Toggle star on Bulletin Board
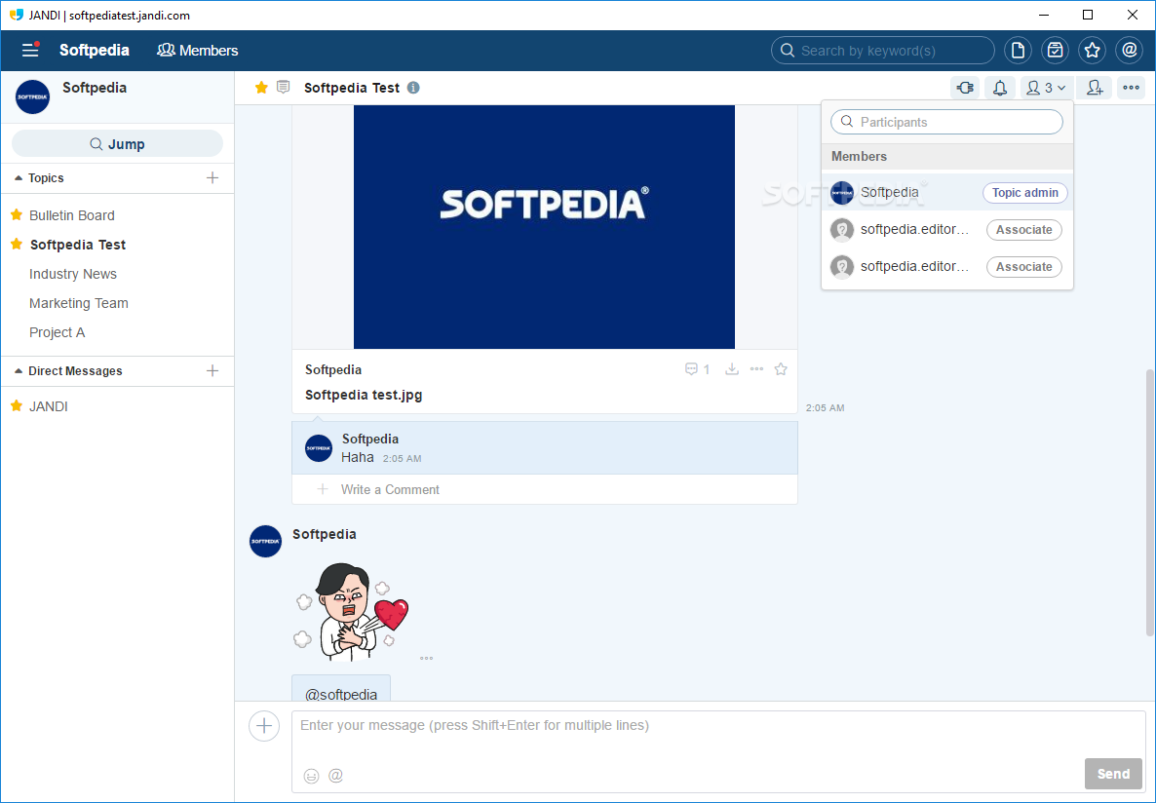 point(17,214)
